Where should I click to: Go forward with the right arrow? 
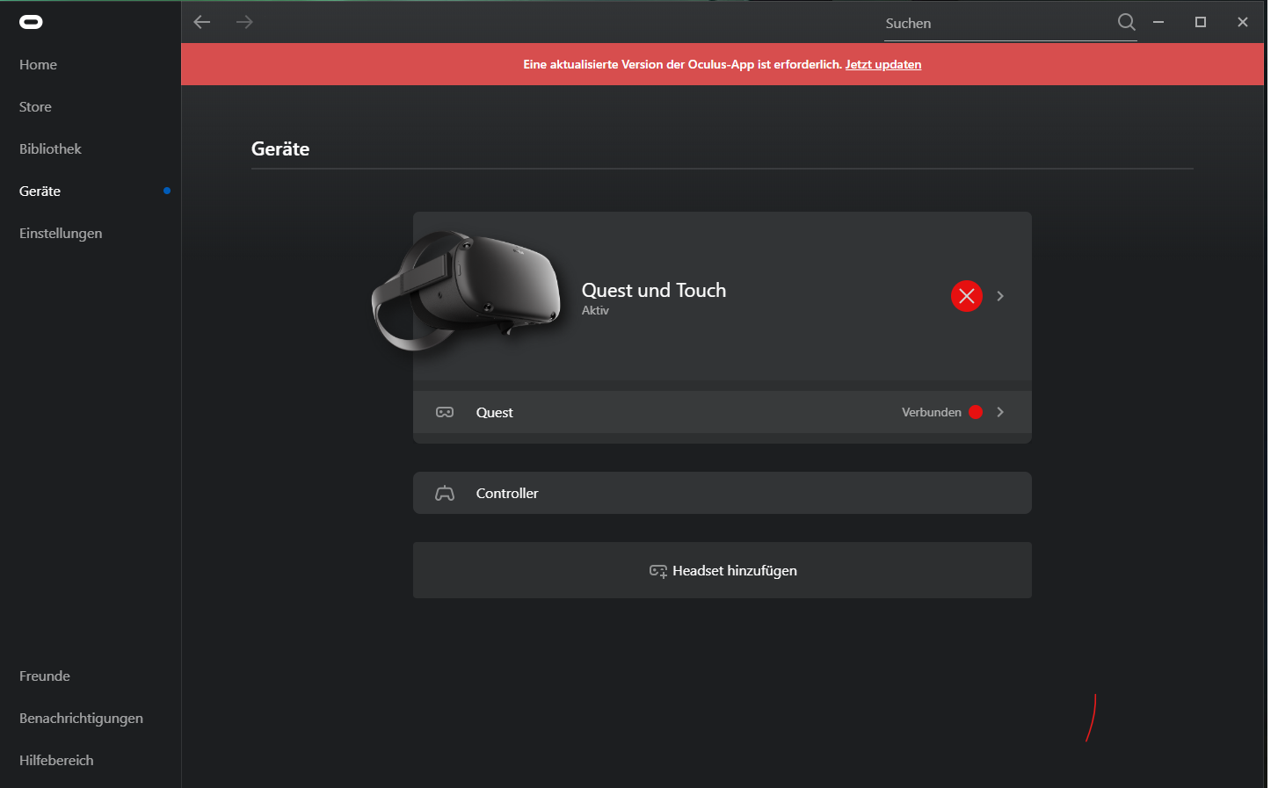pyautogui.click(x=244, y=22)
